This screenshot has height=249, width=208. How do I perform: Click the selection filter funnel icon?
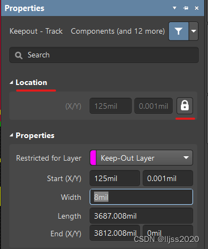179,31
